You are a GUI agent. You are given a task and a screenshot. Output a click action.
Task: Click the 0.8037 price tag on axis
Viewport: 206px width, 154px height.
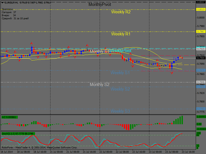(201, 2)
